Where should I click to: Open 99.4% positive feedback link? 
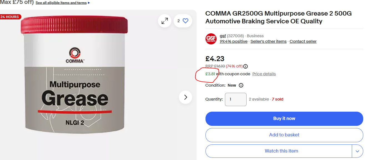tap(234, 41)
